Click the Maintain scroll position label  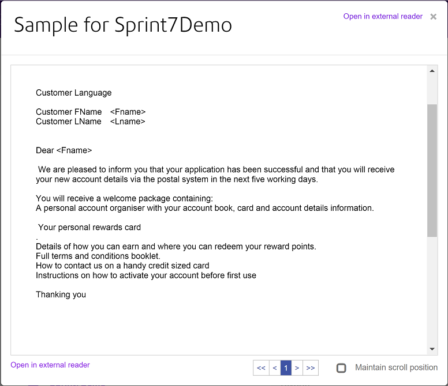[x=396, y=368]
